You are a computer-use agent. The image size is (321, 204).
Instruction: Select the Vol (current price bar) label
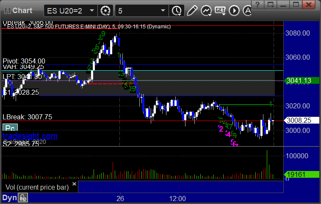click(x=37, y=187)
